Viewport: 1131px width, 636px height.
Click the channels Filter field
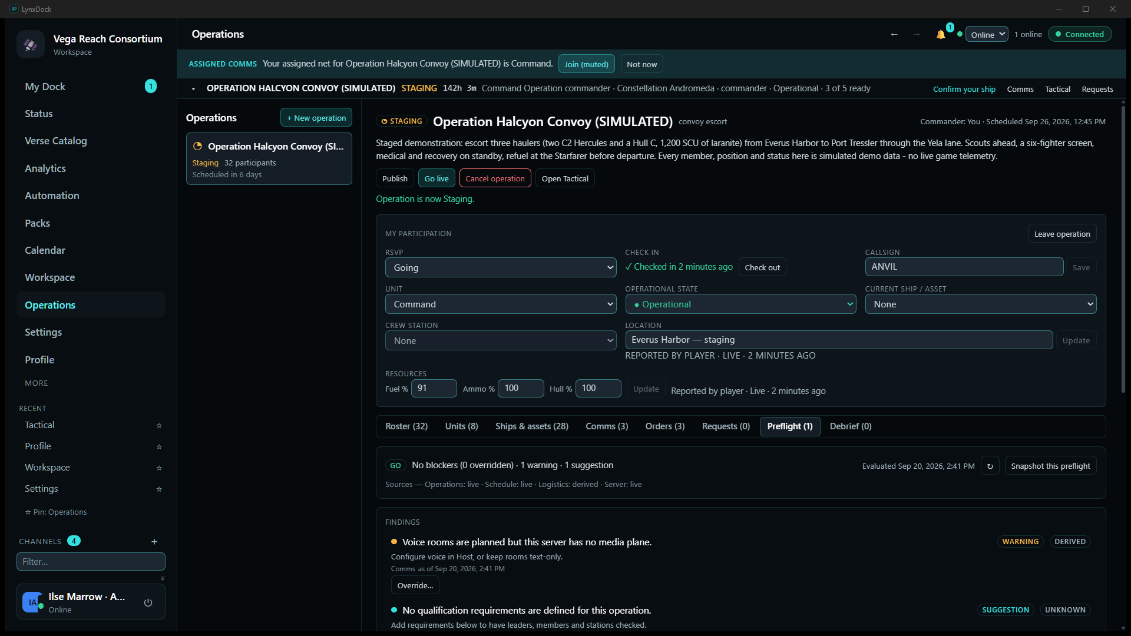tap(91, 562)
